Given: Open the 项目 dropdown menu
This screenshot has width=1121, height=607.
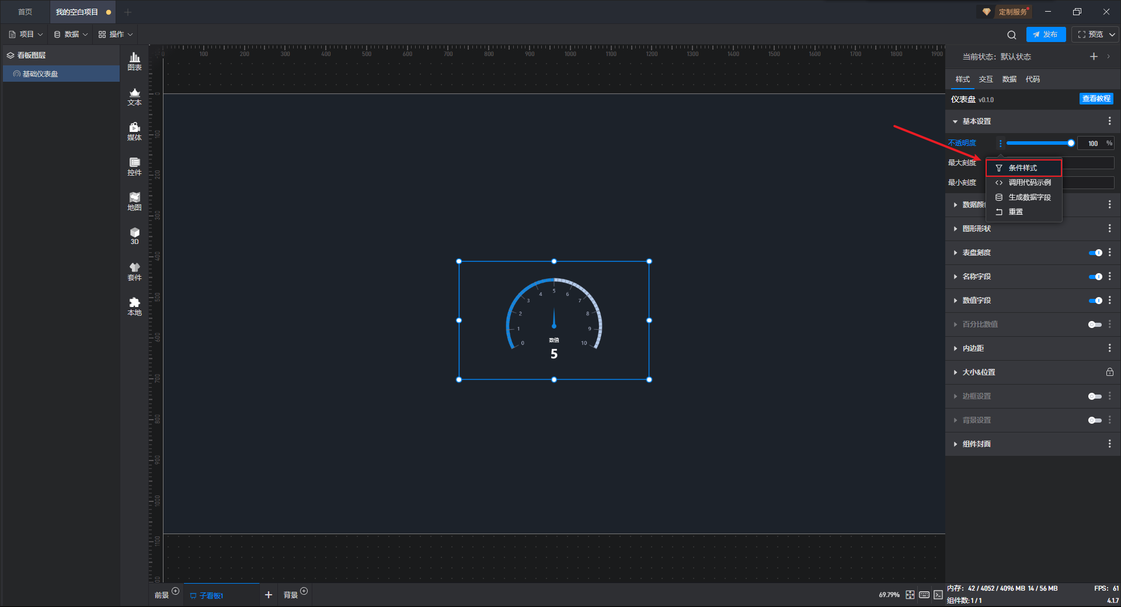Looking at the screenshot, I should tap(26, 34).
